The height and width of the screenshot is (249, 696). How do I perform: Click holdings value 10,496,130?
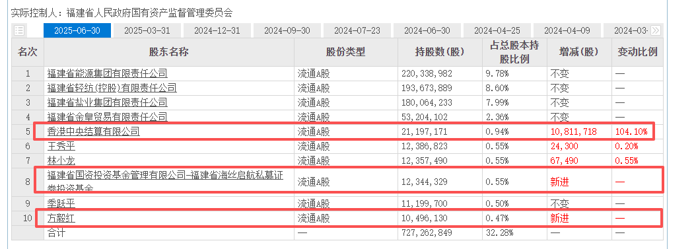click(x=425, y=219)
